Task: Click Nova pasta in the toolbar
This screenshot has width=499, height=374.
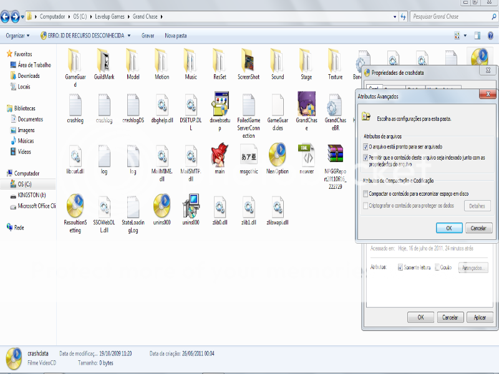Action: [175, 36]
